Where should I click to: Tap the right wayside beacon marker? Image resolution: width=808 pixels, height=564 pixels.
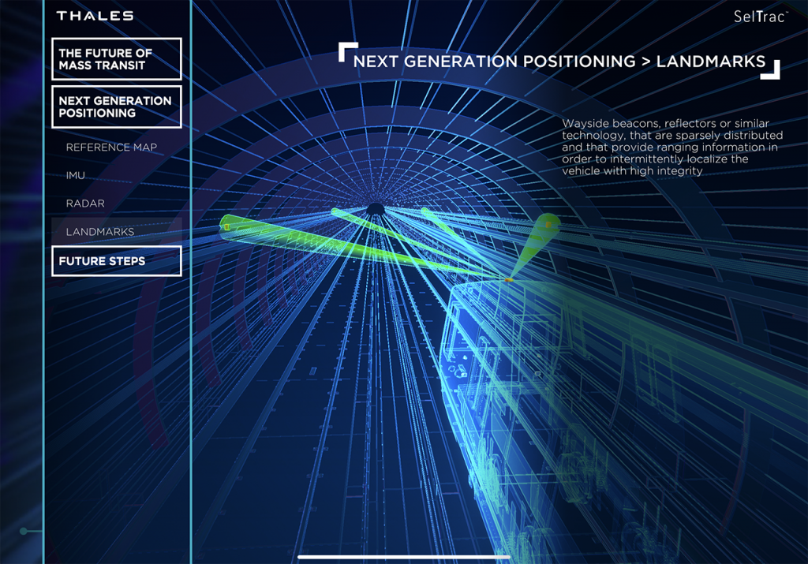tap(549, 225)
